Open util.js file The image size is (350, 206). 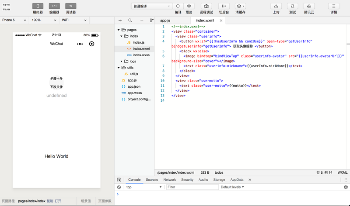[x=134, y=74]
